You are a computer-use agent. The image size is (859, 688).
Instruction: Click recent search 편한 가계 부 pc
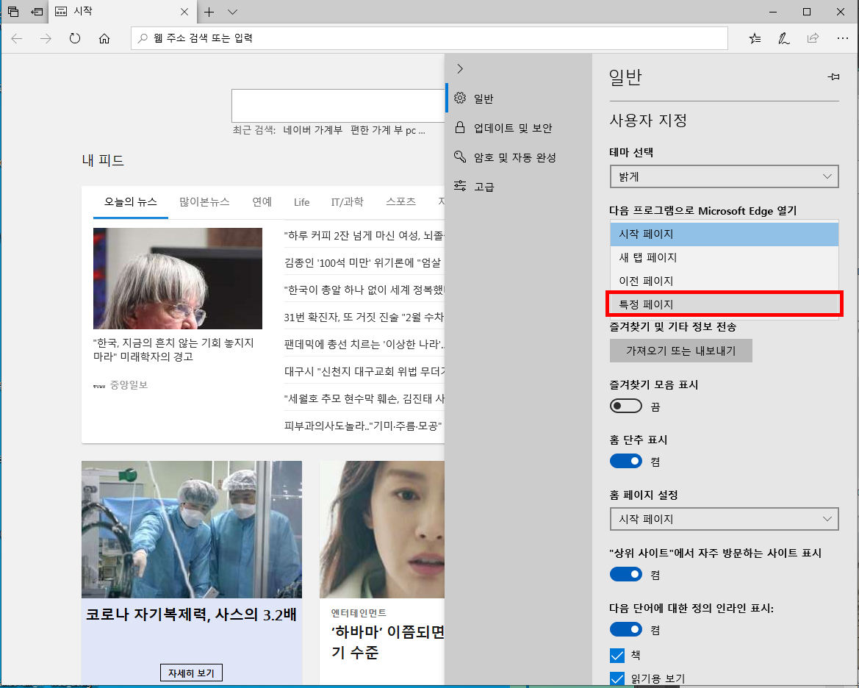coord(388,131)
